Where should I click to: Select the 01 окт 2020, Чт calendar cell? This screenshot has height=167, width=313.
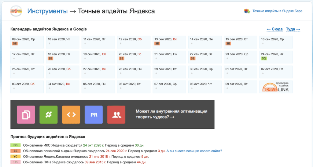(240, 72)
